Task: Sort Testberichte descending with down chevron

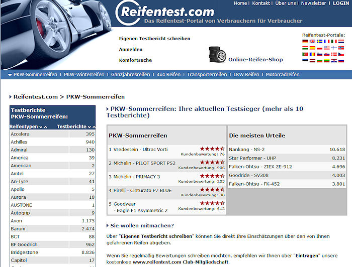Action: tap(90, 127)
